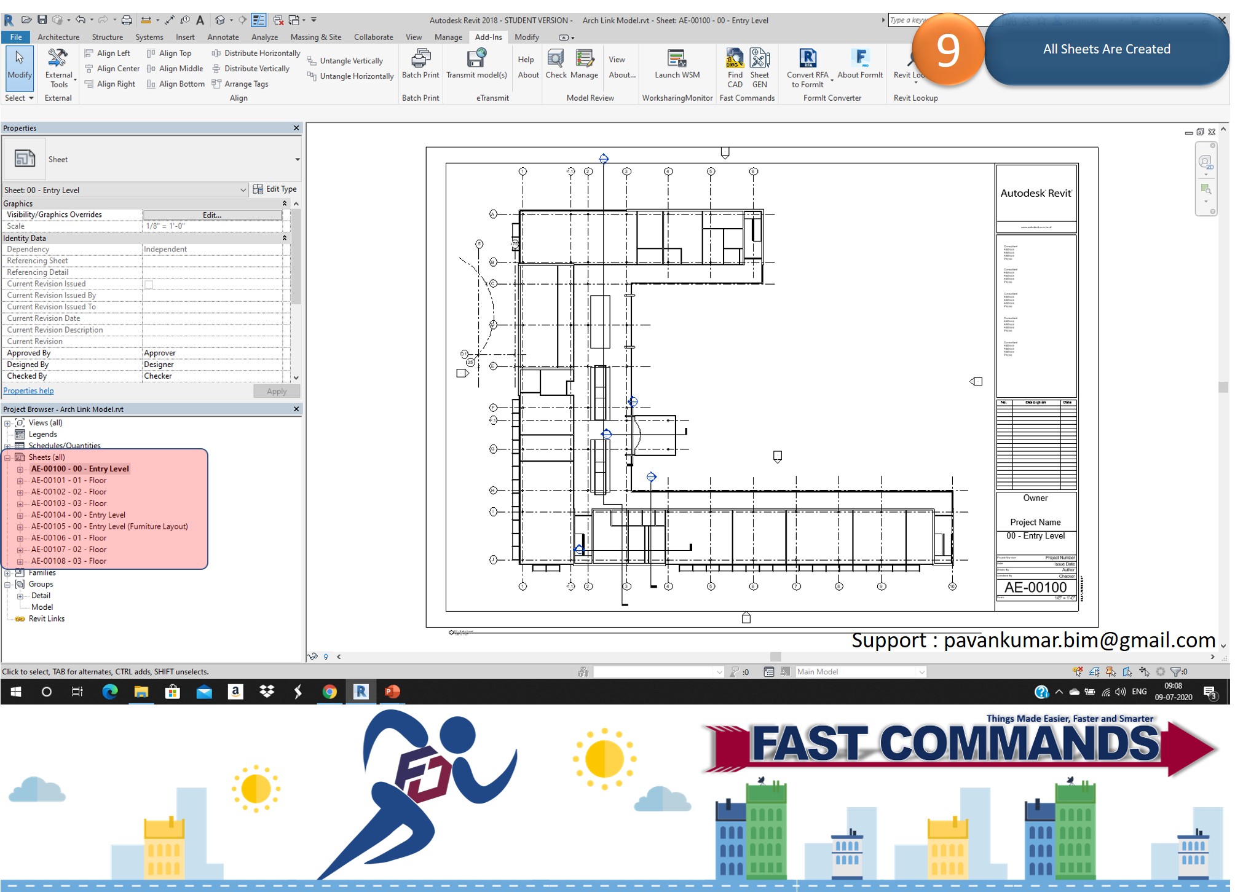This screenshot has width=1235, height=892.
Task: Select sheet AE-00105 Furniture Layout
Action: (109, 527)
